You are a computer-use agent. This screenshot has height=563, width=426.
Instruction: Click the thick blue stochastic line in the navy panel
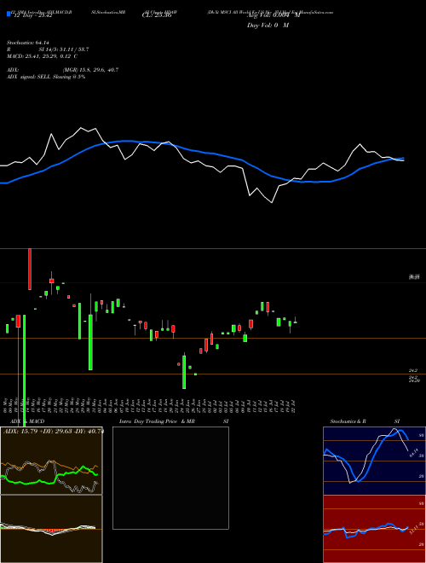click(x=371, y=461)
